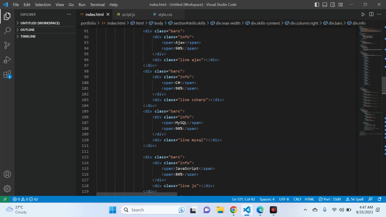This screenshot has height=217, width=386.
Task: Open Run and Debug view icon
Action: [7, 60]
